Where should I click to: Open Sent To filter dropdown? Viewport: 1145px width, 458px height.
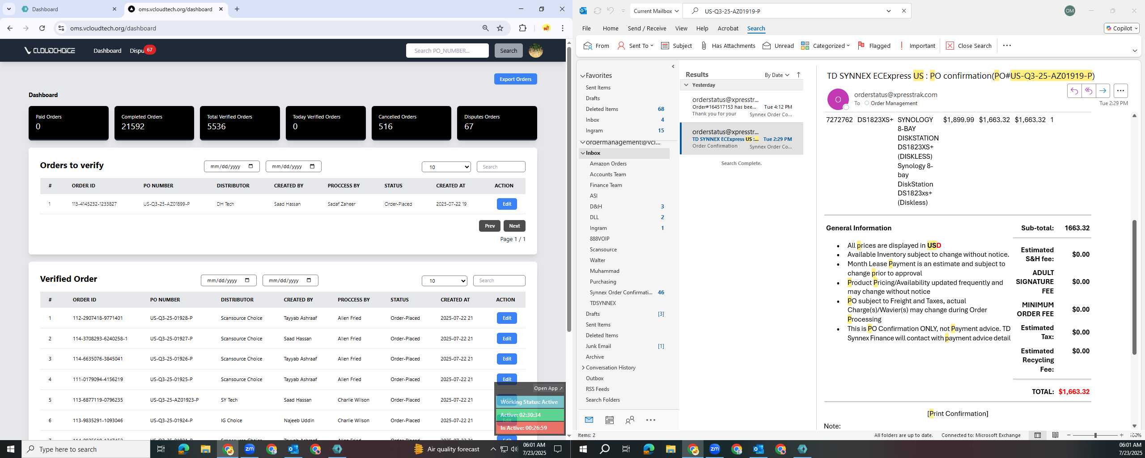635,46
